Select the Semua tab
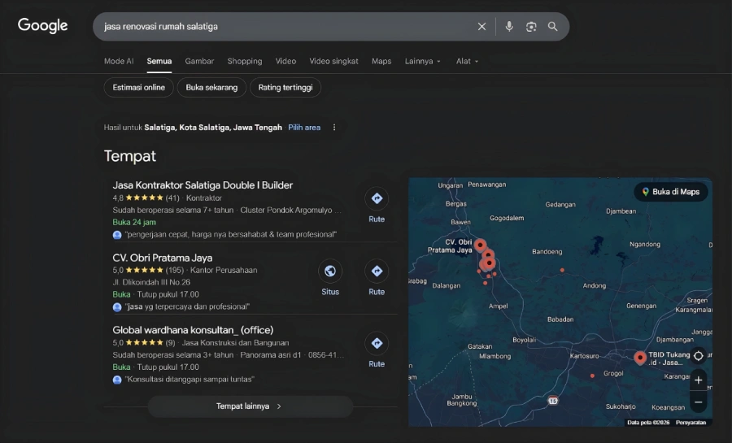The width and height of the screenshot is (732, 443). coord(159,61)
